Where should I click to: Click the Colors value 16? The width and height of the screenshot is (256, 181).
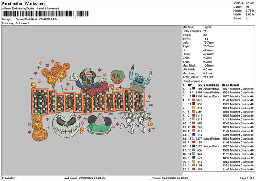tap(247, 7)
